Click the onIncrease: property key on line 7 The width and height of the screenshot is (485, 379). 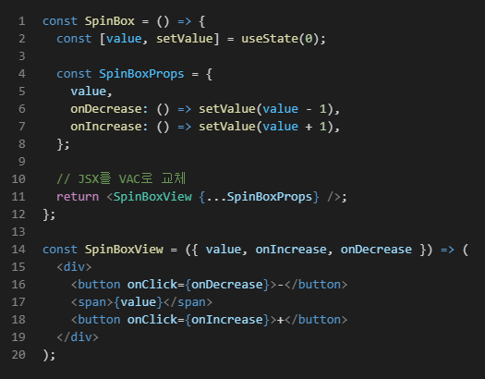[x=109, y=127]
